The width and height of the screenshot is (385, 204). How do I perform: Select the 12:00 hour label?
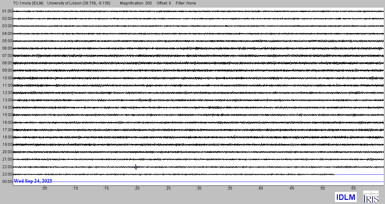pyautogui.click(x=7, y=93)
